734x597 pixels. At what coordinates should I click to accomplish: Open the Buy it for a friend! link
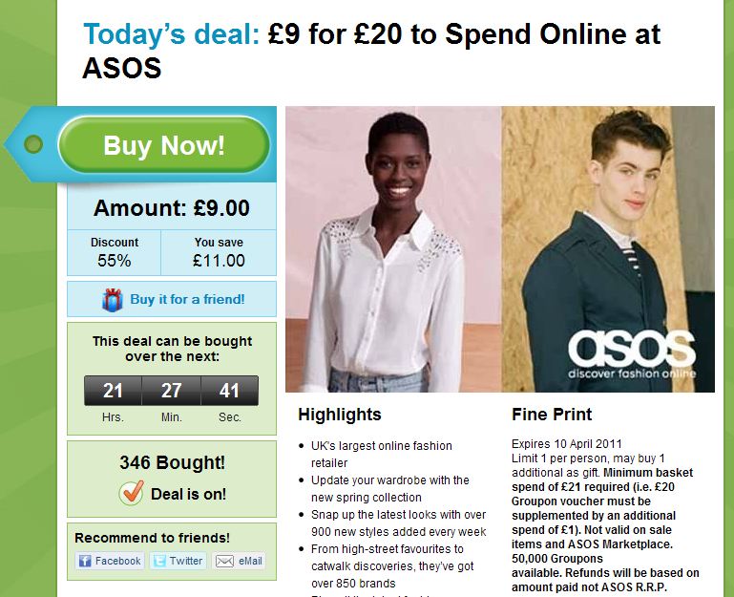click(x=187, y=299)
